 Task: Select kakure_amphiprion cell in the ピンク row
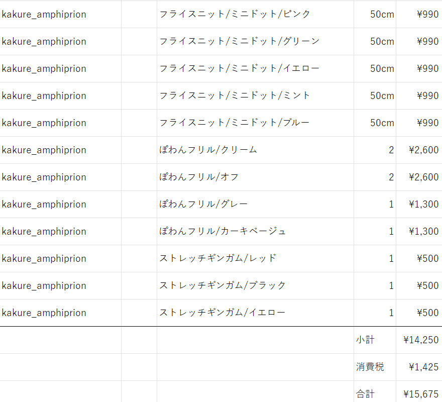(x=61, y=15)
